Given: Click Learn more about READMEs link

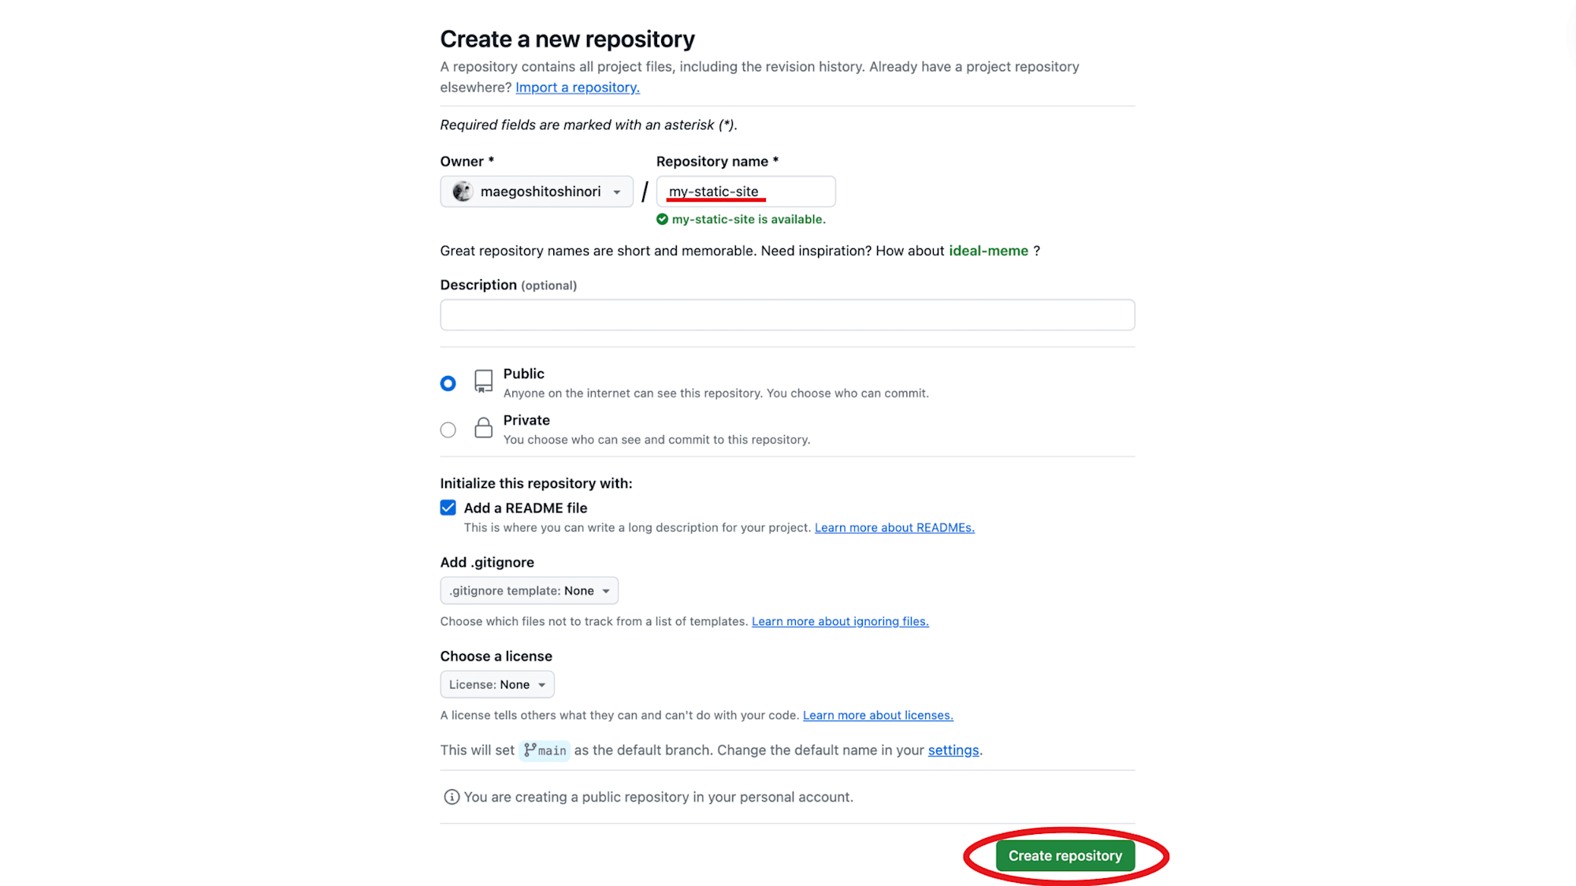Looking at the screenshot, I should point(894,527).
